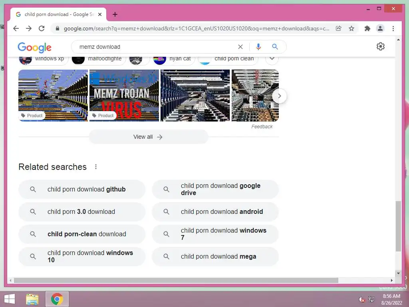This screenshot has width=409, height=307.
Task: Close the current Chrome tab
Action: click(x=99, y=14)
